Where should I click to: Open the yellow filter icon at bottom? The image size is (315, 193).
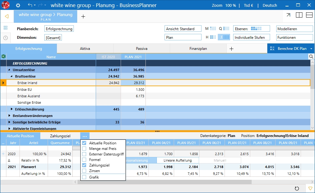click(x=310, y=188)
